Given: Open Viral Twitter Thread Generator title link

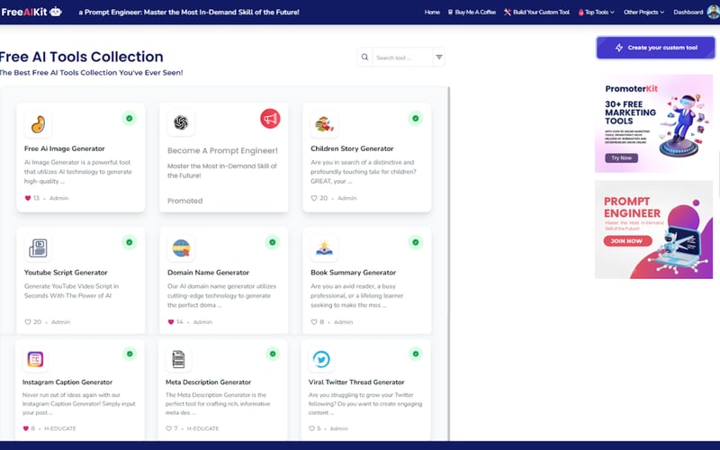Looking at the screenshot, I should (x=356, y=382).
